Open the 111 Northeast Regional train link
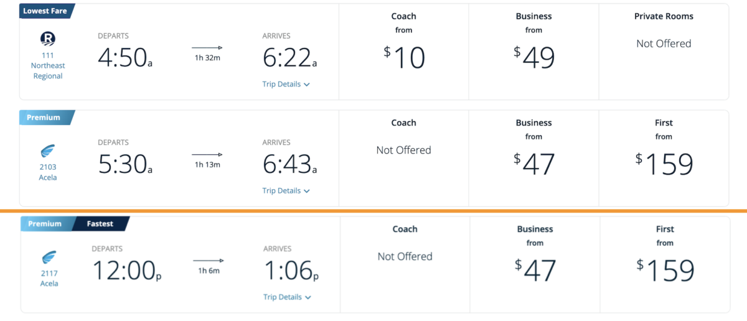The image size is (747, 321). pos(48,65)
